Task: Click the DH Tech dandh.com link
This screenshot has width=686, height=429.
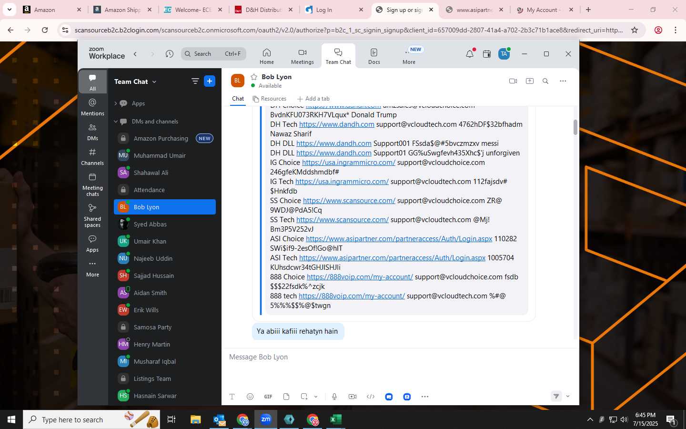Action: [337, 124]
